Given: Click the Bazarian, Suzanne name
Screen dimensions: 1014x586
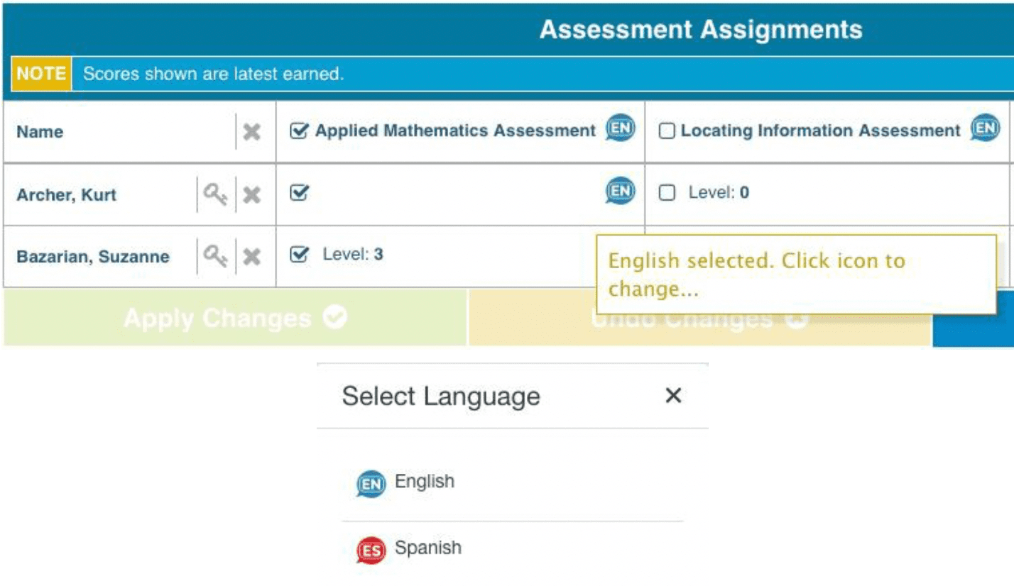Looking at the screenshot, I should 92,257.
